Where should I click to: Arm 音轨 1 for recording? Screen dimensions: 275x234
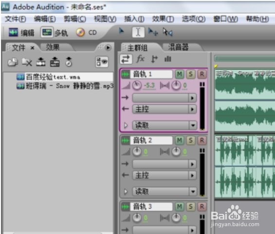tap(202, 74)
